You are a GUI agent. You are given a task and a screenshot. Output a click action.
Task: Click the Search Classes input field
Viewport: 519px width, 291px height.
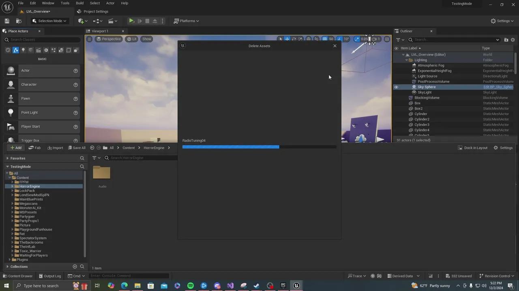(x=42, y=40)
